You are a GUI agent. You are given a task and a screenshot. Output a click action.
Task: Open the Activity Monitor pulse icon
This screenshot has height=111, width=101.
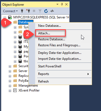(52, 11)
